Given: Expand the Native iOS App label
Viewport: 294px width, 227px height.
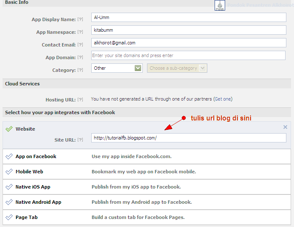Looking at the screenshot, I should point(33,187).
